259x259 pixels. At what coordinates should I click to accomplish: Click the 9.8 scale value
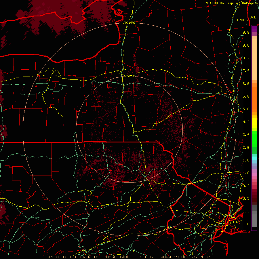tap(246, 32)
